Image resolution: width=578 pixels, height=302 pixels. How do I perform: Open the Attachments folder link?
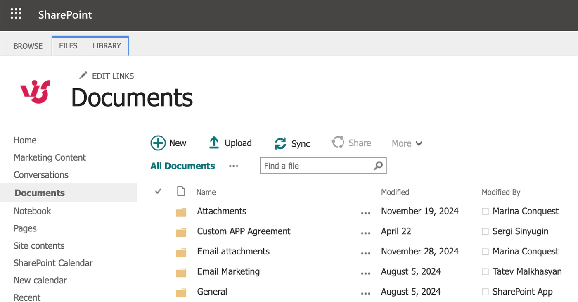222,211
